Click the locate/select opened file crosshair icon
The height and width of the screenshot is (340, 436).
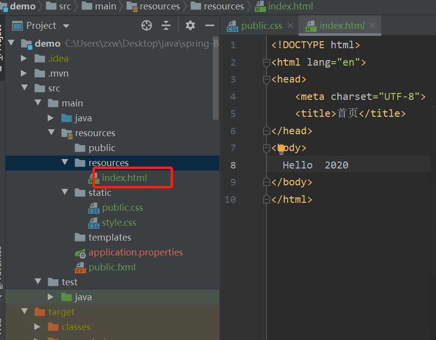tap(147, 25)
